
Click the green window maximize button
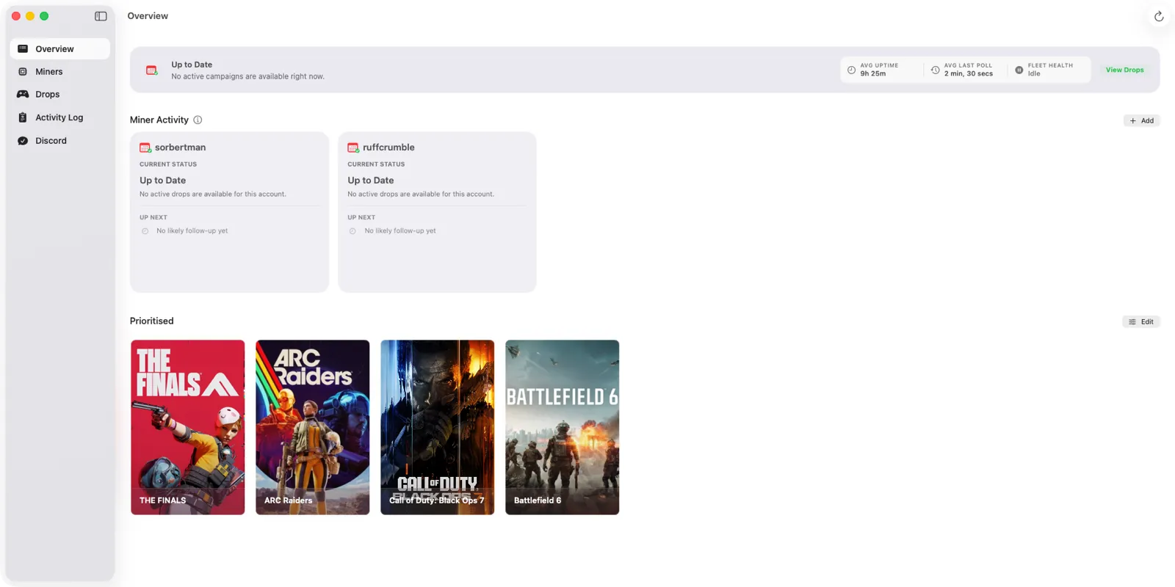(x=44, y=16)
